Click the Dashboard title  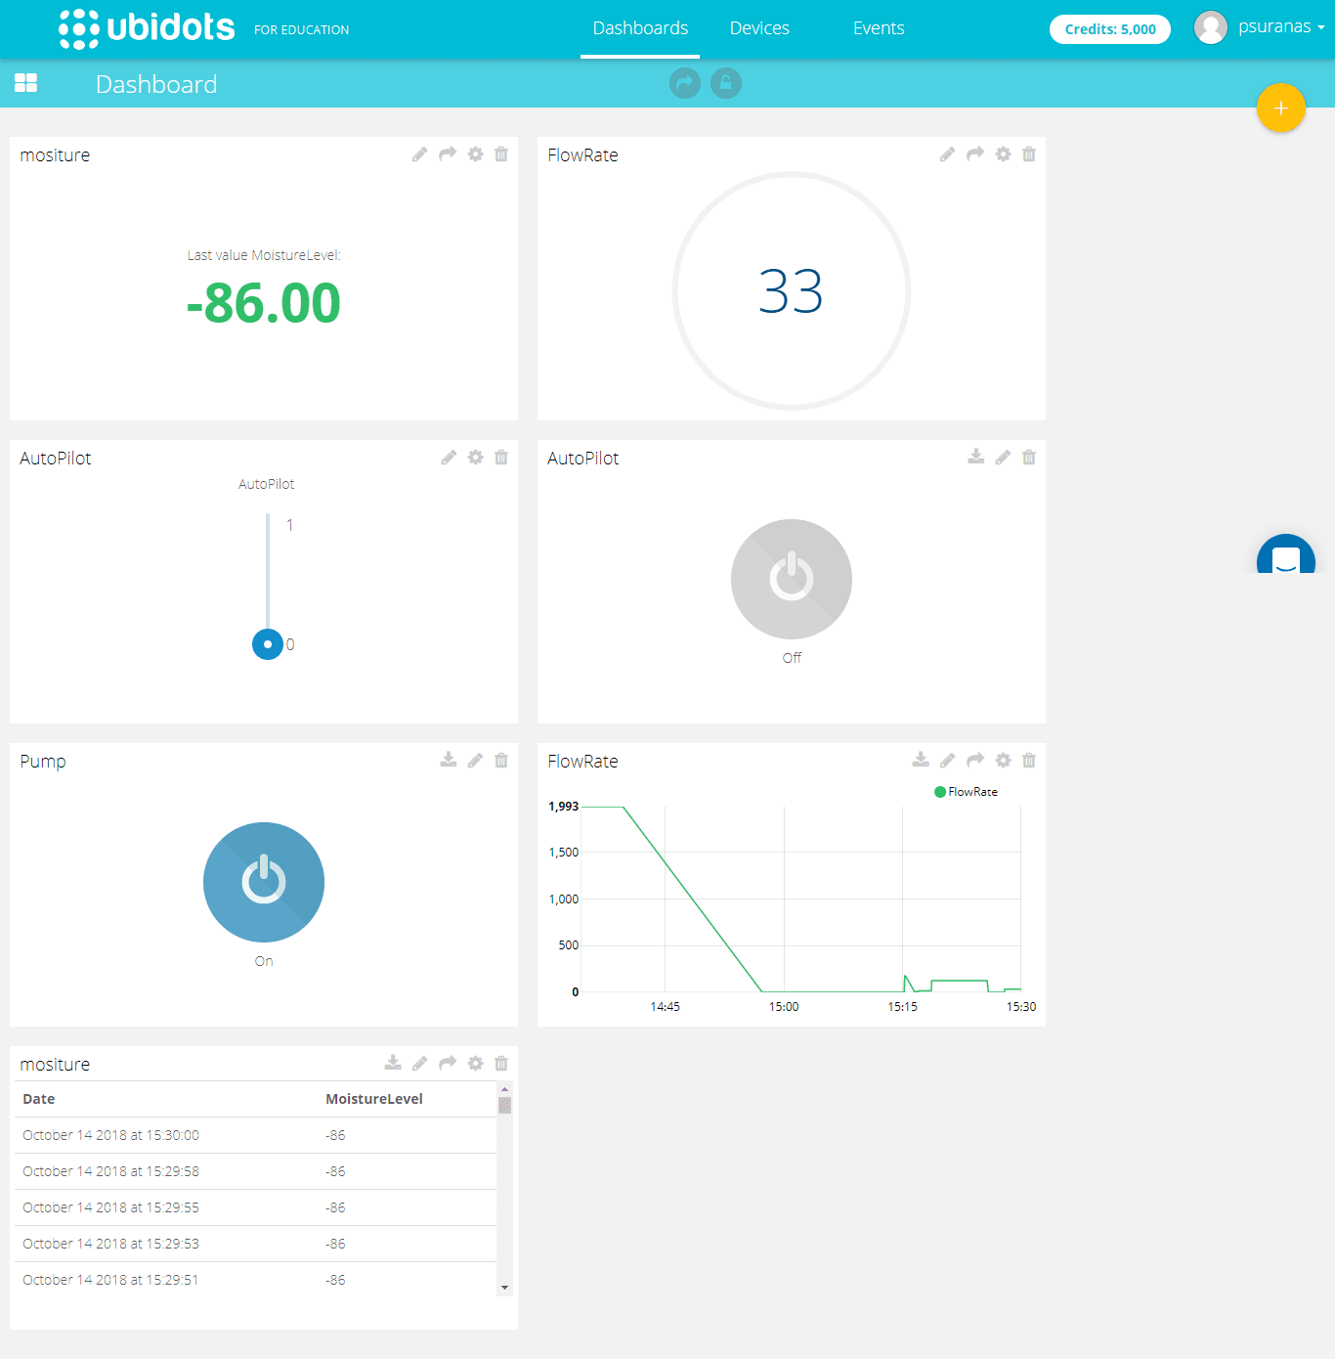[156, 84]
